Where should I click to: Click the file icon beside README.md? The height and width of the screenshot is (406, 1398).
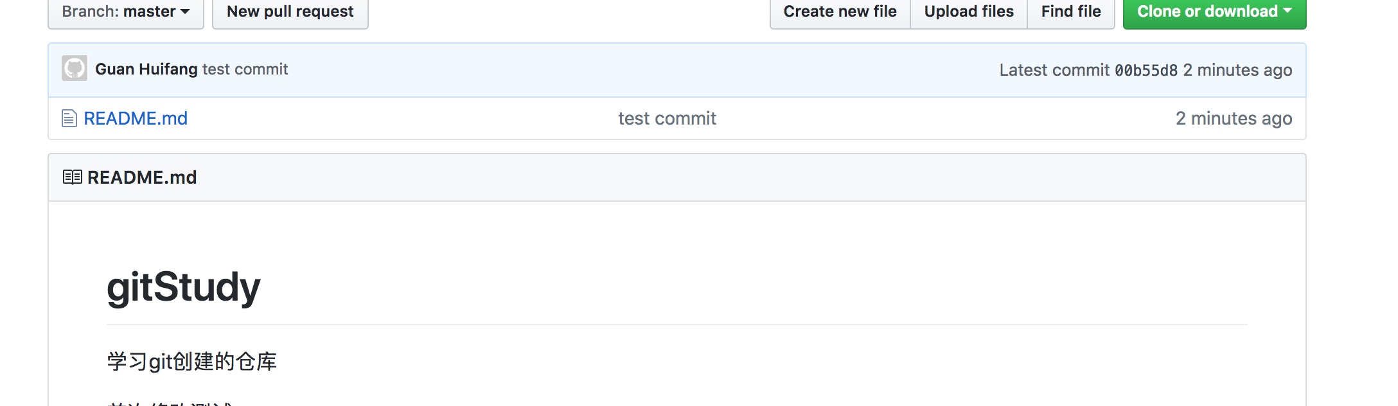pyautogui.click(x=69, y=118)
